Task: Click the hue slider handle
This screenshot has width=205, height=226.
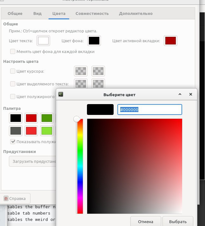Action: pos(77,119)
